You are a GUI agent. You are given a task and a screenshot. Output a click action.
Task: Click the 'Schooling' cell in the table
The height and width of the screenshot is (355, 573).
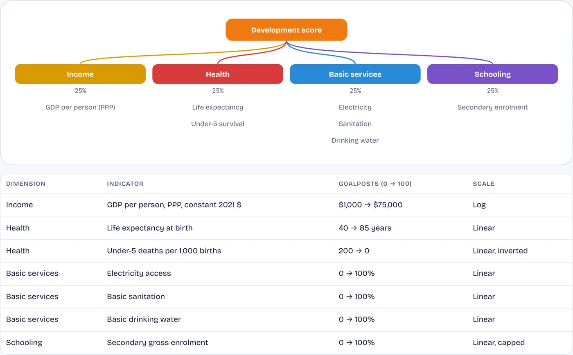coord(24,343)
